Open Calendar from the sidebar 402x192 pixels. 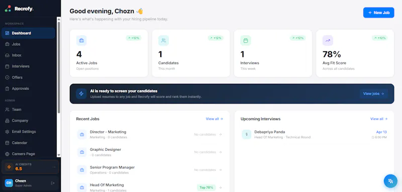click(x=28, y=143)
